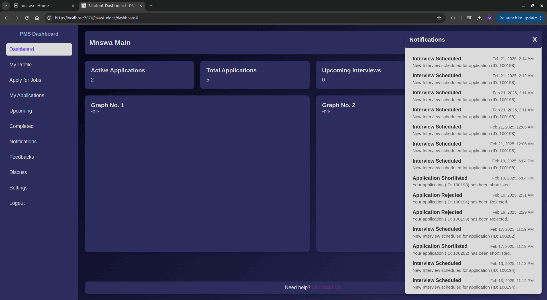Open the browser downloads icon

pos(479,18)
